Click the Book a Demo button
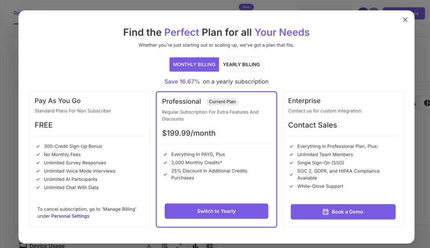 [x=343, y=211]
